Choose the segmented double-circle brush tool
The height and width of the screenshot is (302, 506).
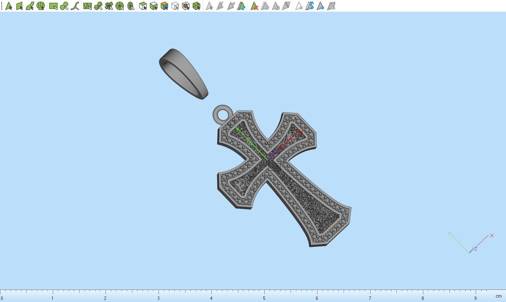click(x=98, y=6)
